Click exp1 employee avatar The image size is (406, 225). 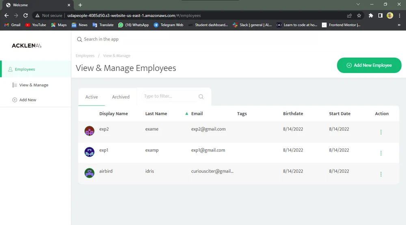[89, 152]
